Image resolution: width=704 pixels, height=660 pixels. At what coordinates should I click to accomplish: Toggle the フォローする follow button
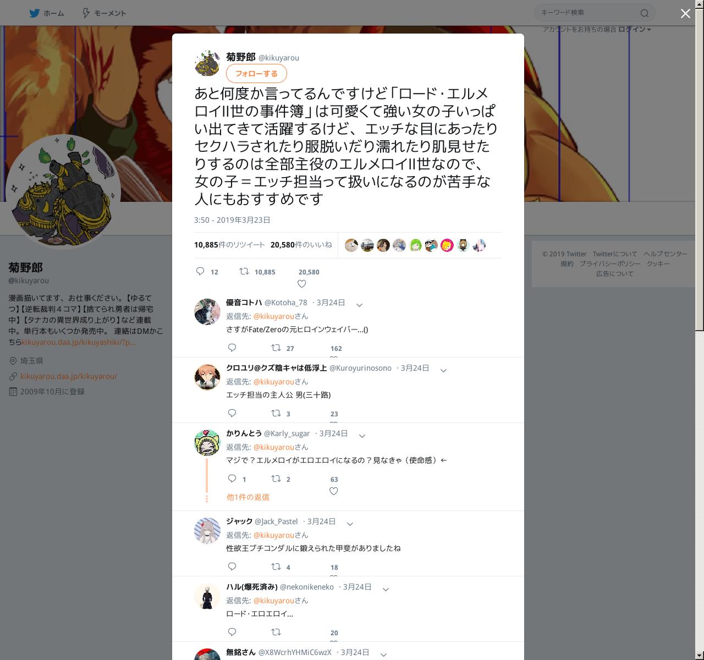pos(256,74)
